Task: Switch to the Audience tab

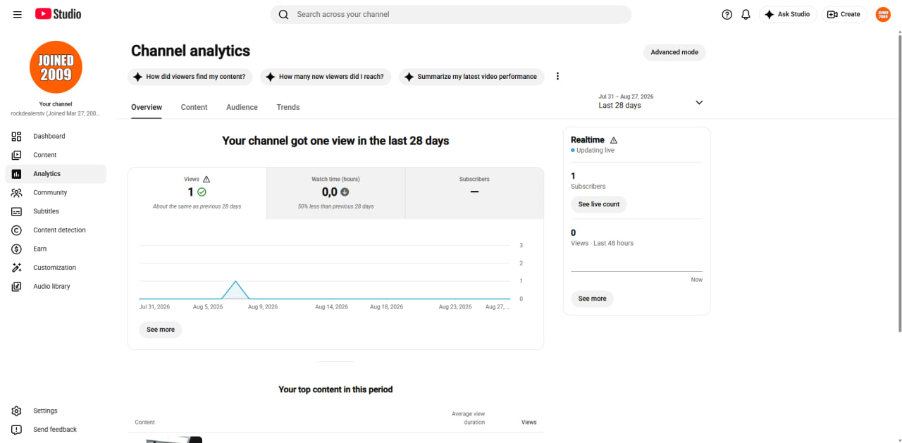Action: coord(242,107)
